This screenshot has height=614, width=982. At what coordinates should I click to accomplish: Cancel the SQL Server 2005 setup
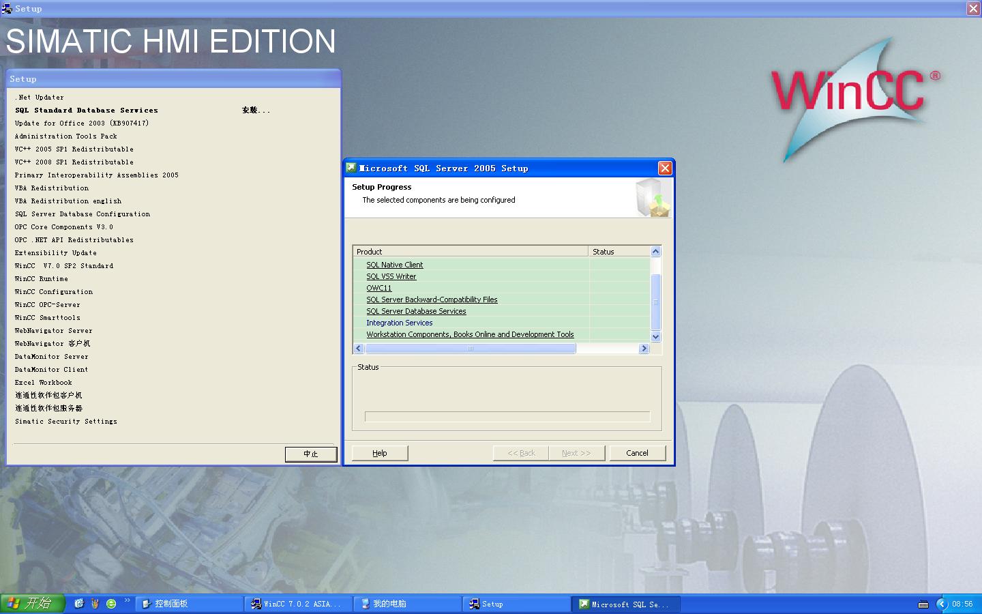638,453
